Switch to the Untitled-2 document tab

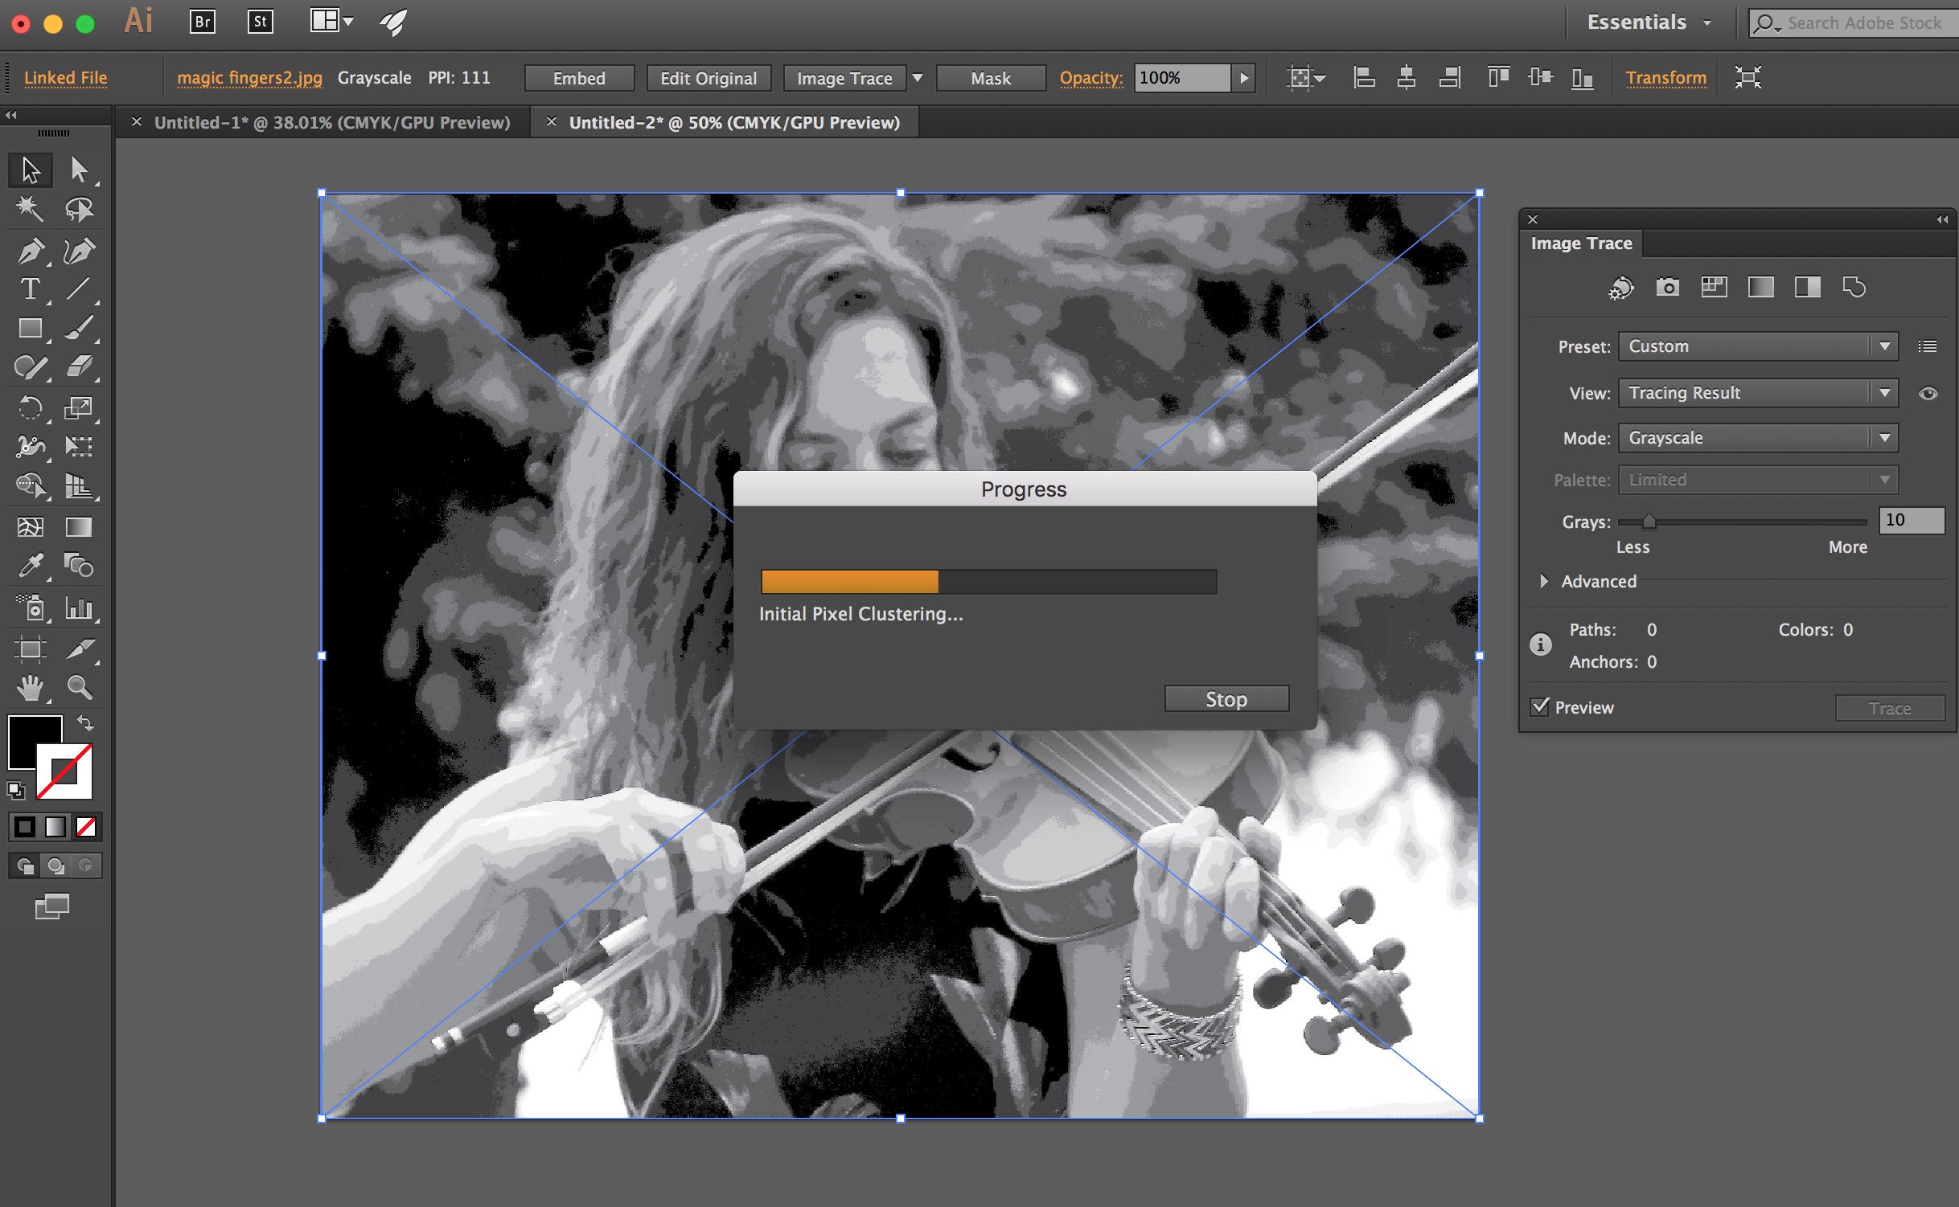(734, 122)
